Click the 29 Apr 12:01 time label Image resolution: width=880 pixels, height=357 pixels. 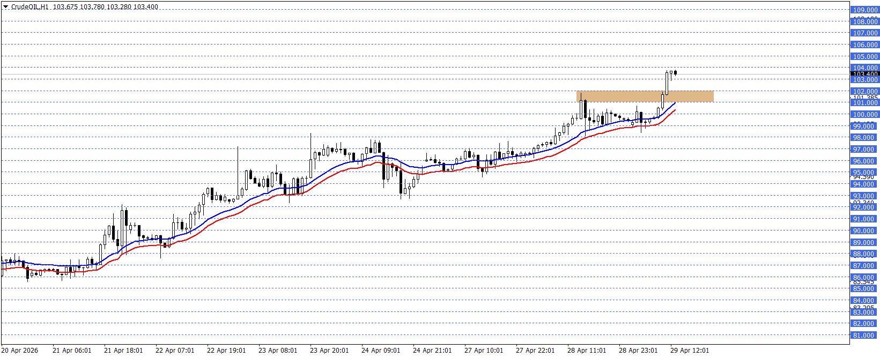tap(690, 351)
